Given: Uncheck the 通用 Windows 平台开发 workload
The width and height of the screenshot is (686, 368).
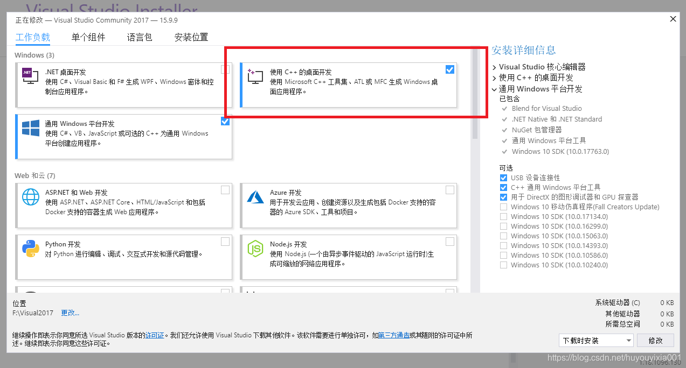Looking at the screenshot, I should 225,121.
